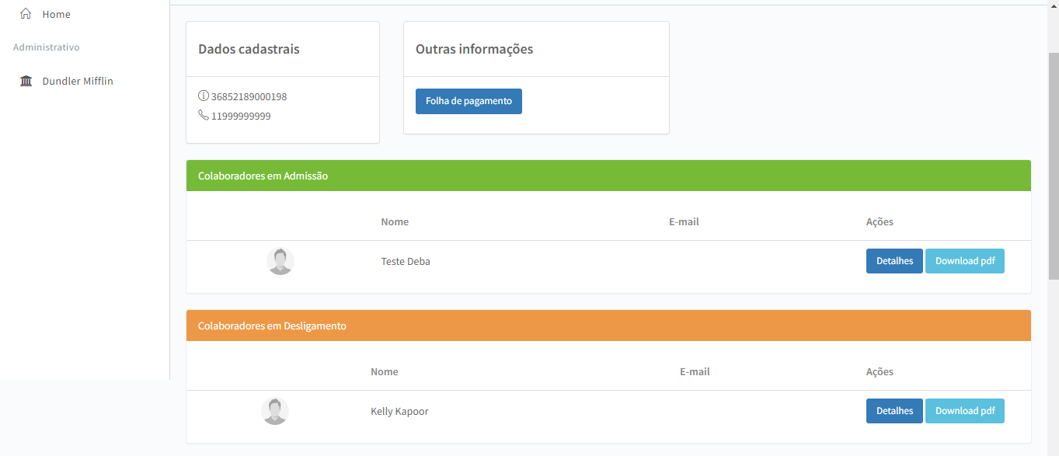The image size is (1059, 456).
Task: Click the name Teste Deba
Action: coord(406,262)
